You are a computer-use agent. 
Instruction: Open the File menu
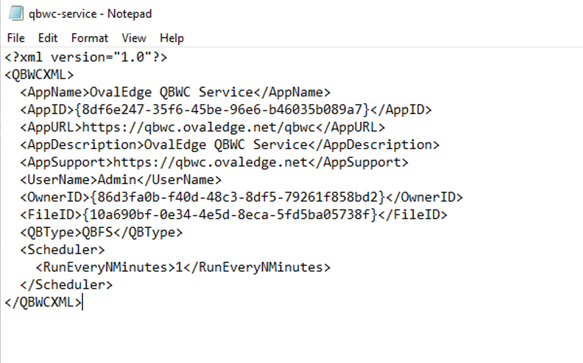coord(16,38)
